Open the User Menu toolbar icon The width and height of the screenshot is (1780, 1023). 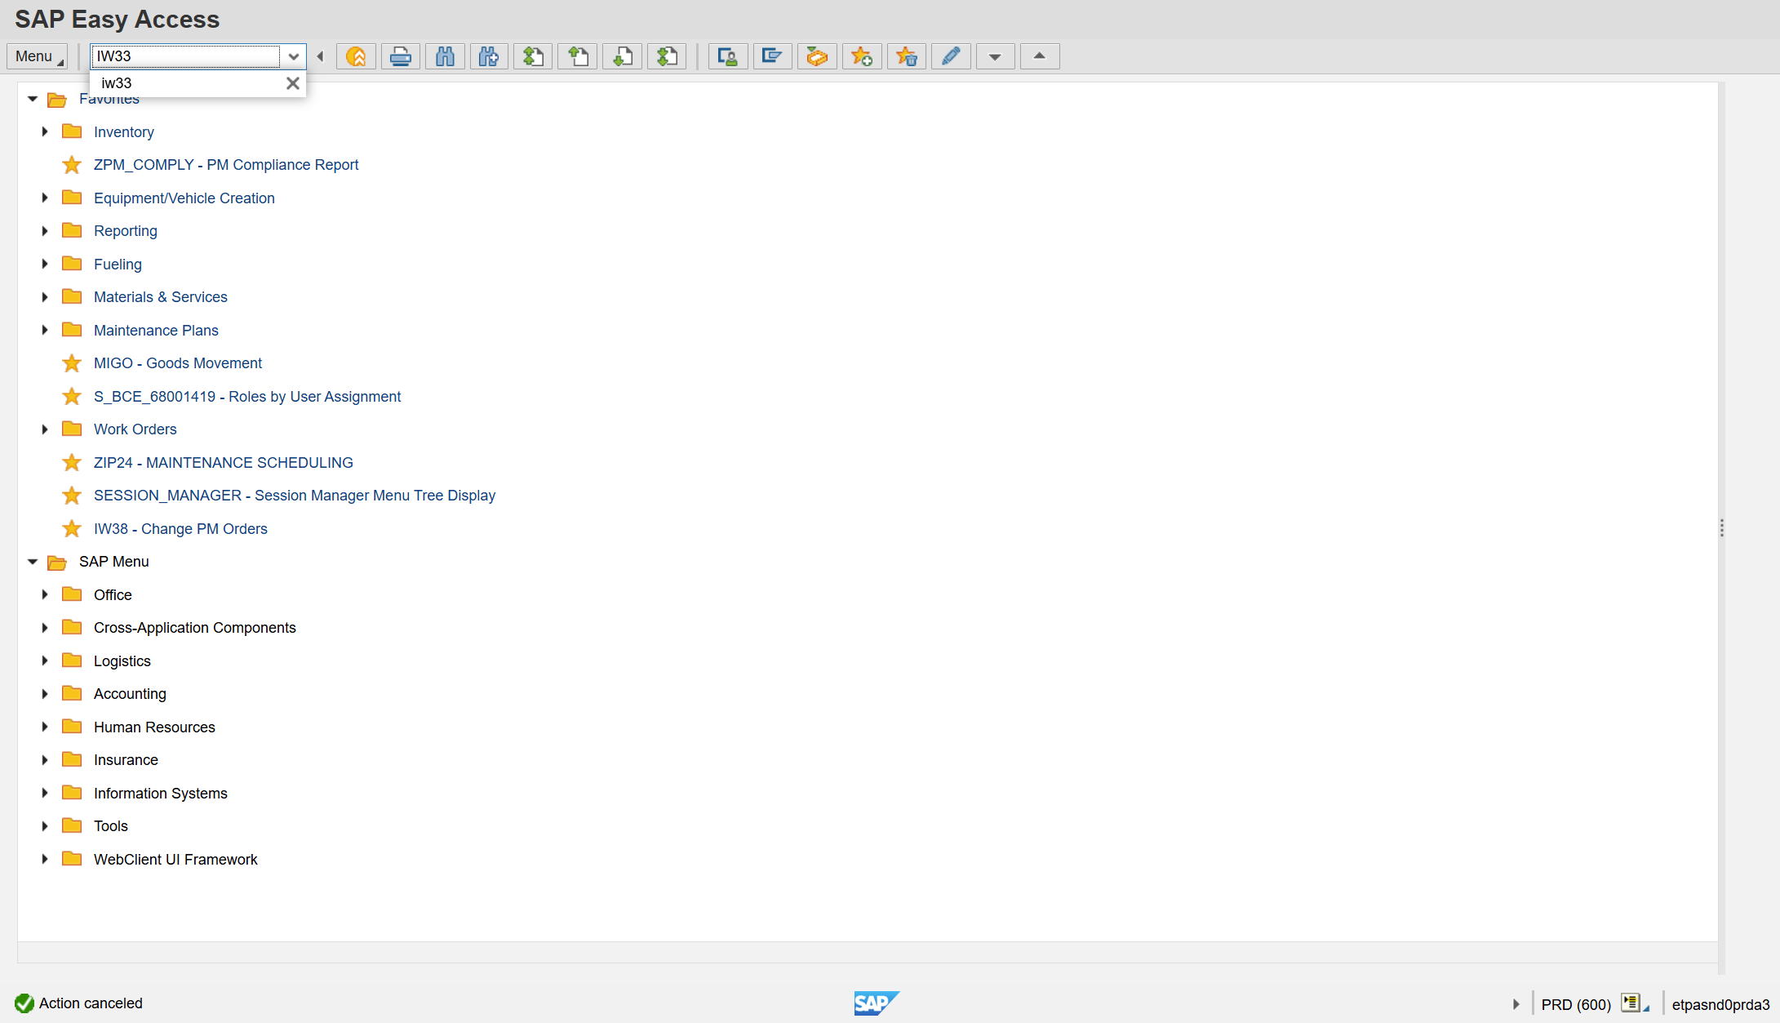(728, 56)
